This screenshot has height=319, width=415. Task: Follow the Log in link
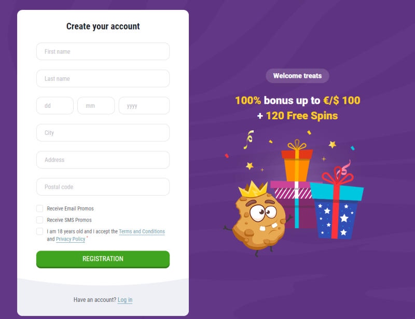click(125, 300)
